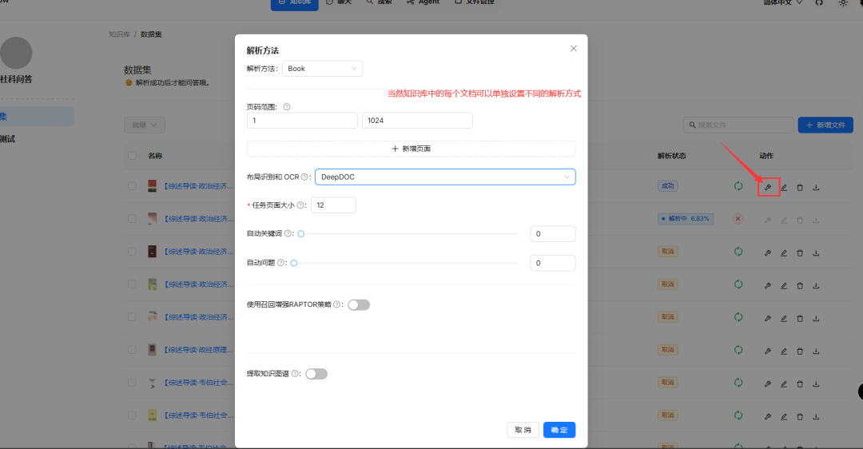863x449 pixels.
Task: Click the download icon in the first row
Action: (x=816, y=187)
